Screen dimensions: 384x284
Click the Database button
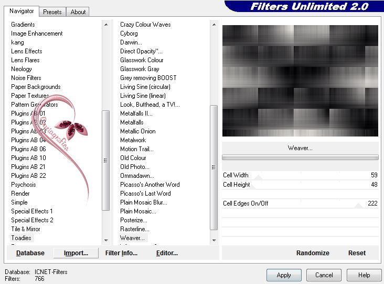pyautogui.click(x=30, y=253)
